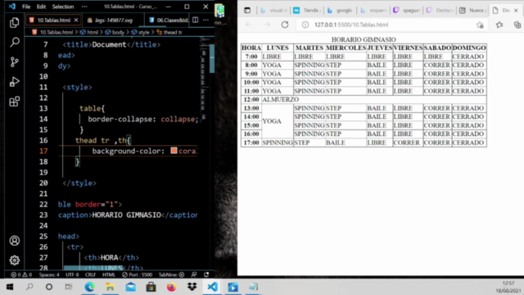Open Windows taskbar search
The height and width of the screenshot is (295, 524).
click(x=29, y=287)
